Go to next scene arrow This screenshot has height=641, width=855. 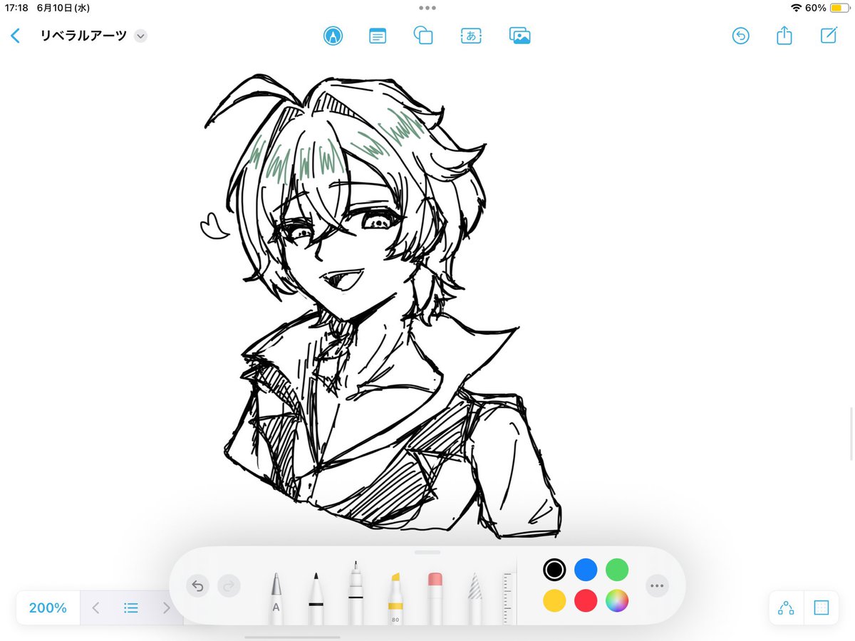coord(166,608)
